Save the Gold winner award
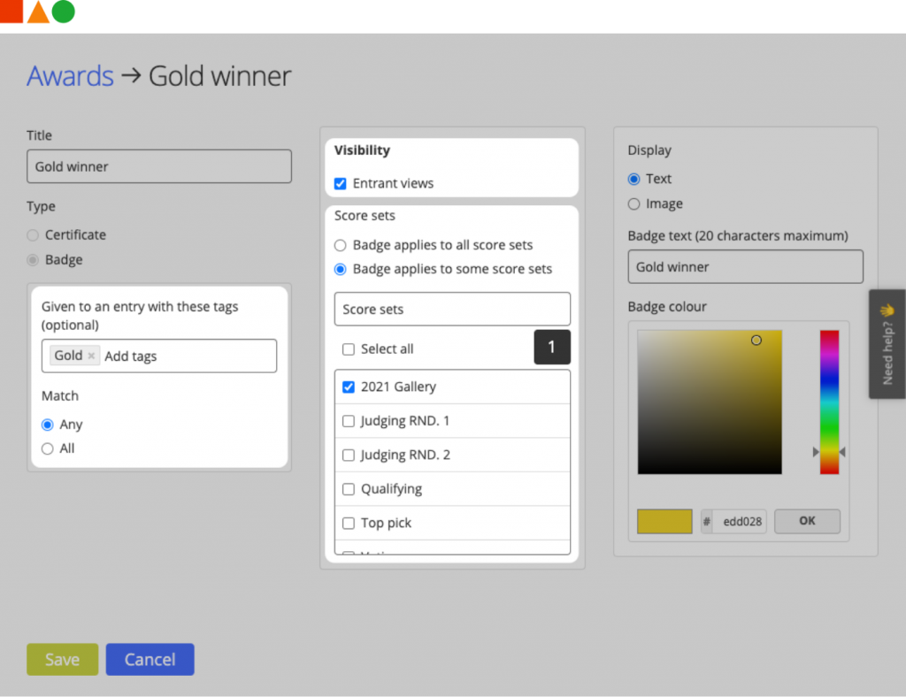Screen dimensions: 906x697 click(x=62, y=660)
